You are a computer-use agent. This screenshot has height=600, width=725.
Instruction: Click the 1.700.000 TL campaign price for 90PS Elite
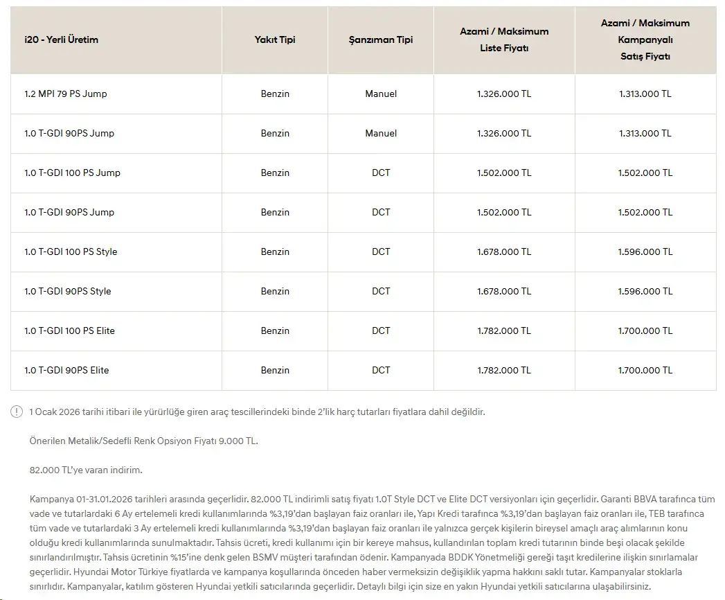645,370
